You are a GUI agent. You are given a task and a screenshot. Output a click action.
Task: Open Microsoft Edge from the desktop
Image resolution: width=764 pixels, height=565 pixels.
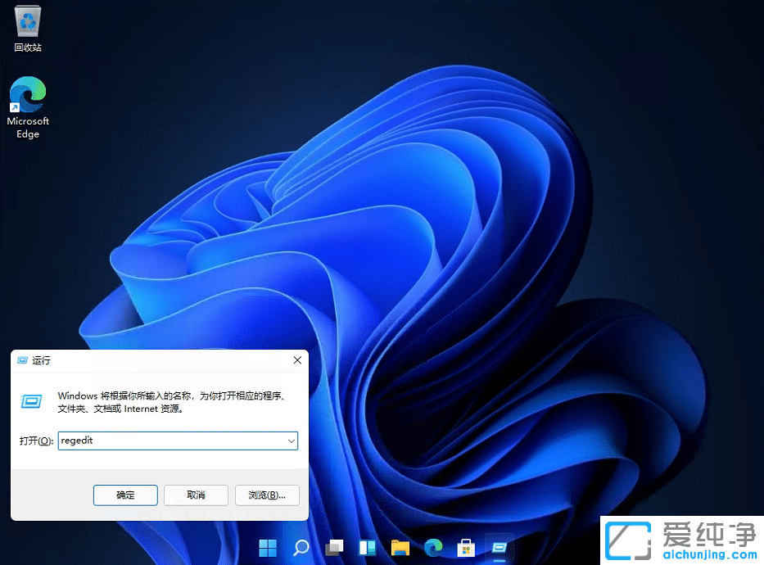(x=27, y=94)
